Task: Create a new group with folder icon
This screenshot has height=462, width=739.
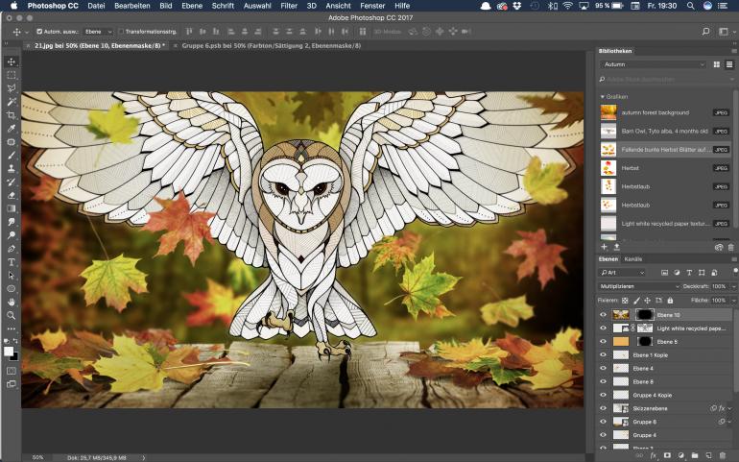Action: pyautogui.click(x=695, y=456)
